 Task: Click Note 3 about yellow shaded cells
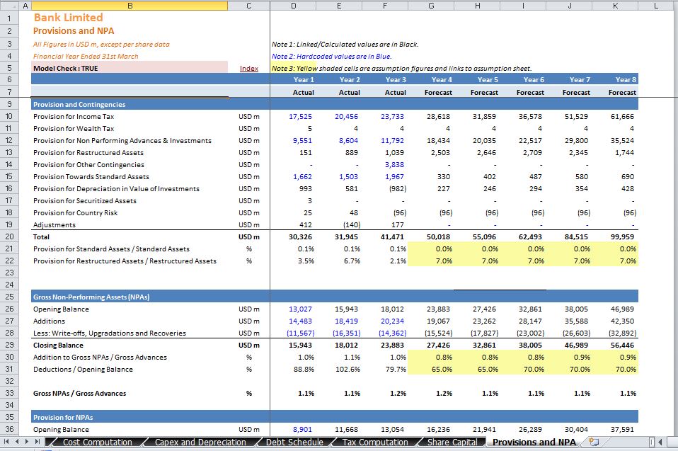tap(402, 68)
